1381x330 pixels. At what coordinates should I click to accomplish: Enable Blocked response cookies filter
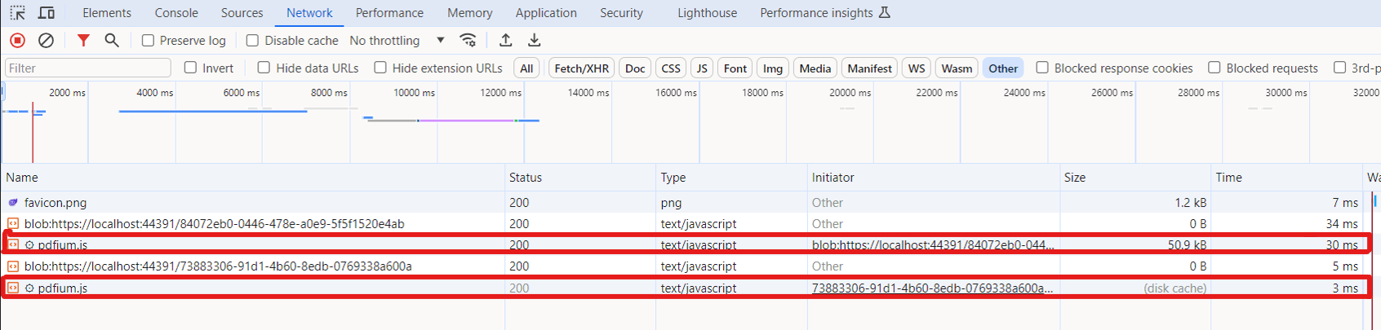(x=1042, y=68)
